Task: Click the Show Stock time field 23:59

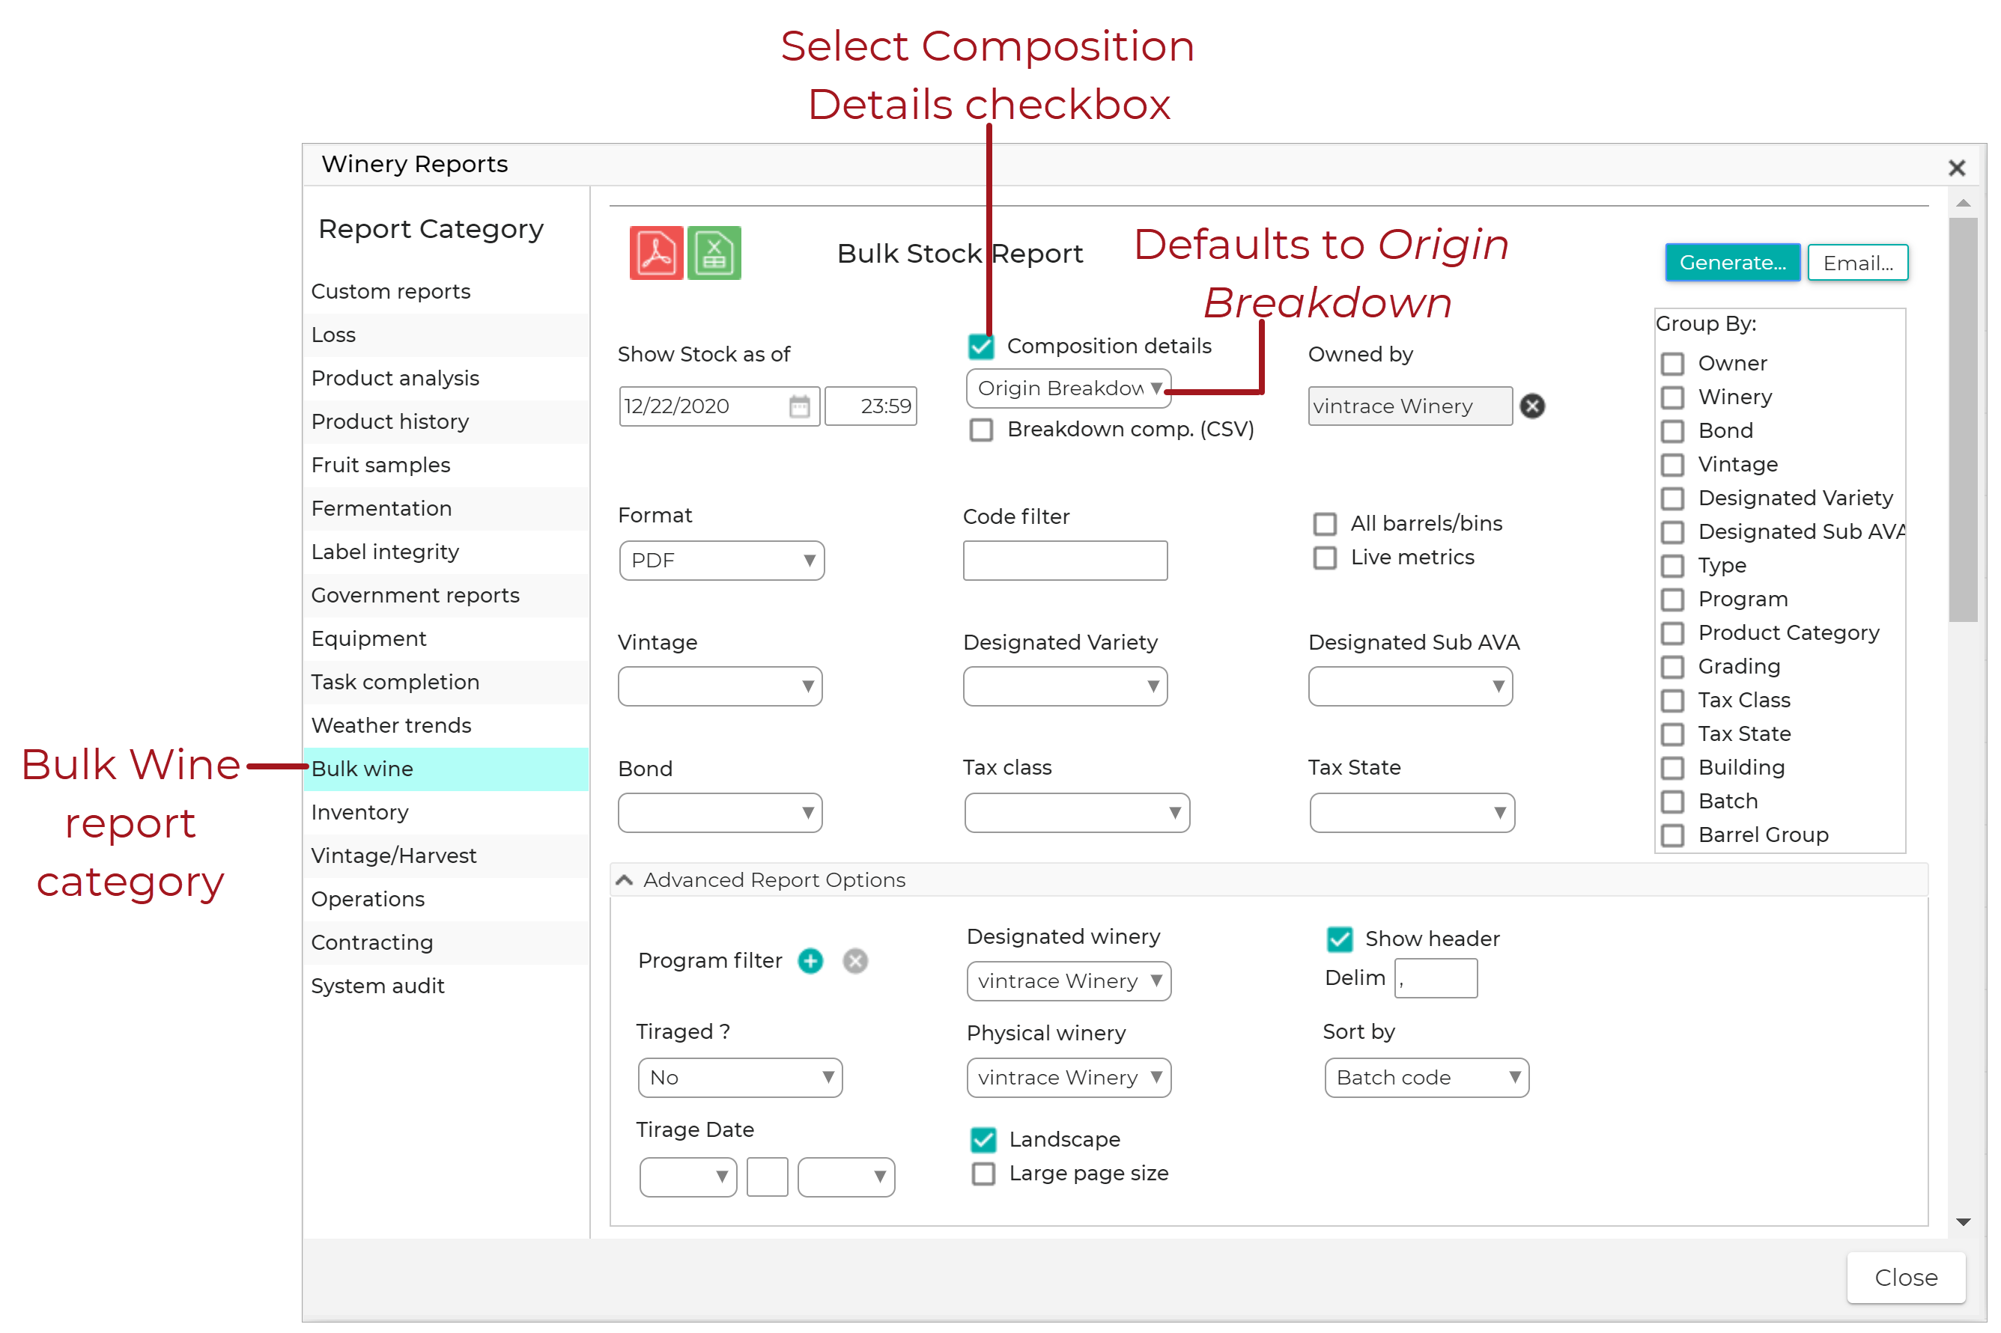Action: (x=869, y=406)
